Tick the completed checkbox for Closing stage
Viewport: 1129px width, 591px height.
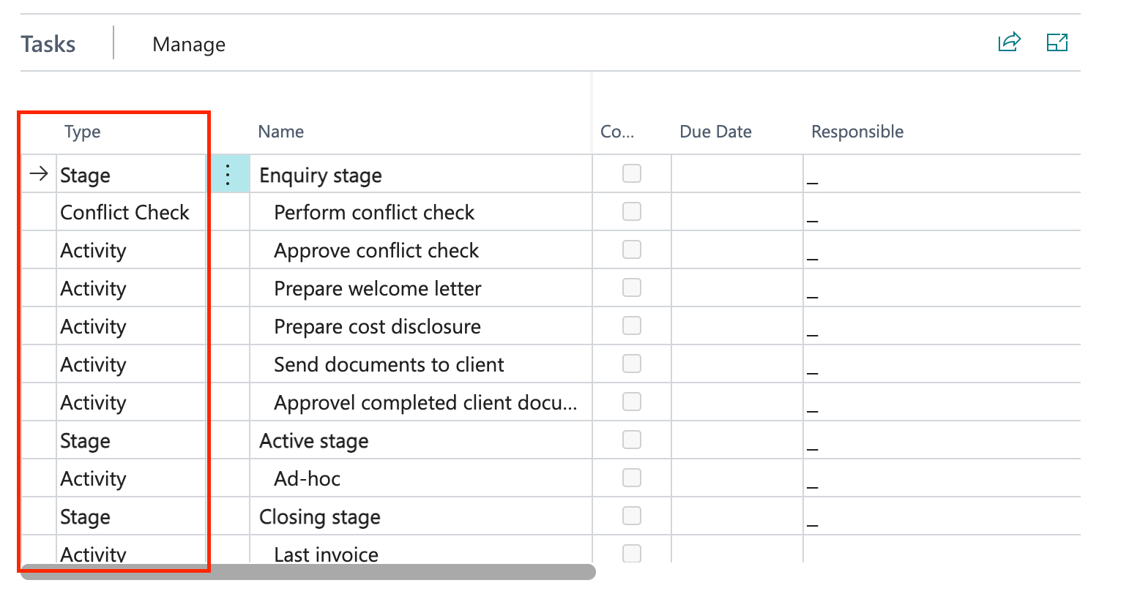pyautogui.click(x=632, y=516)
